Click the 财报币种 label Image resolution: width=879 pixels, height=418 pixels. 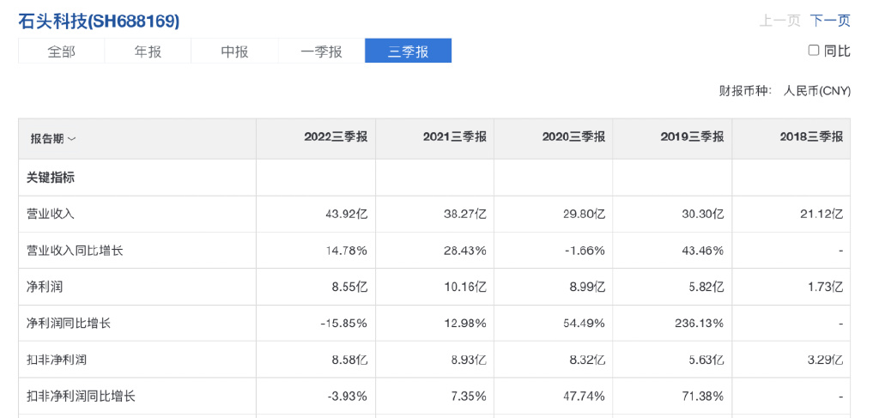[x=746, y=91]
